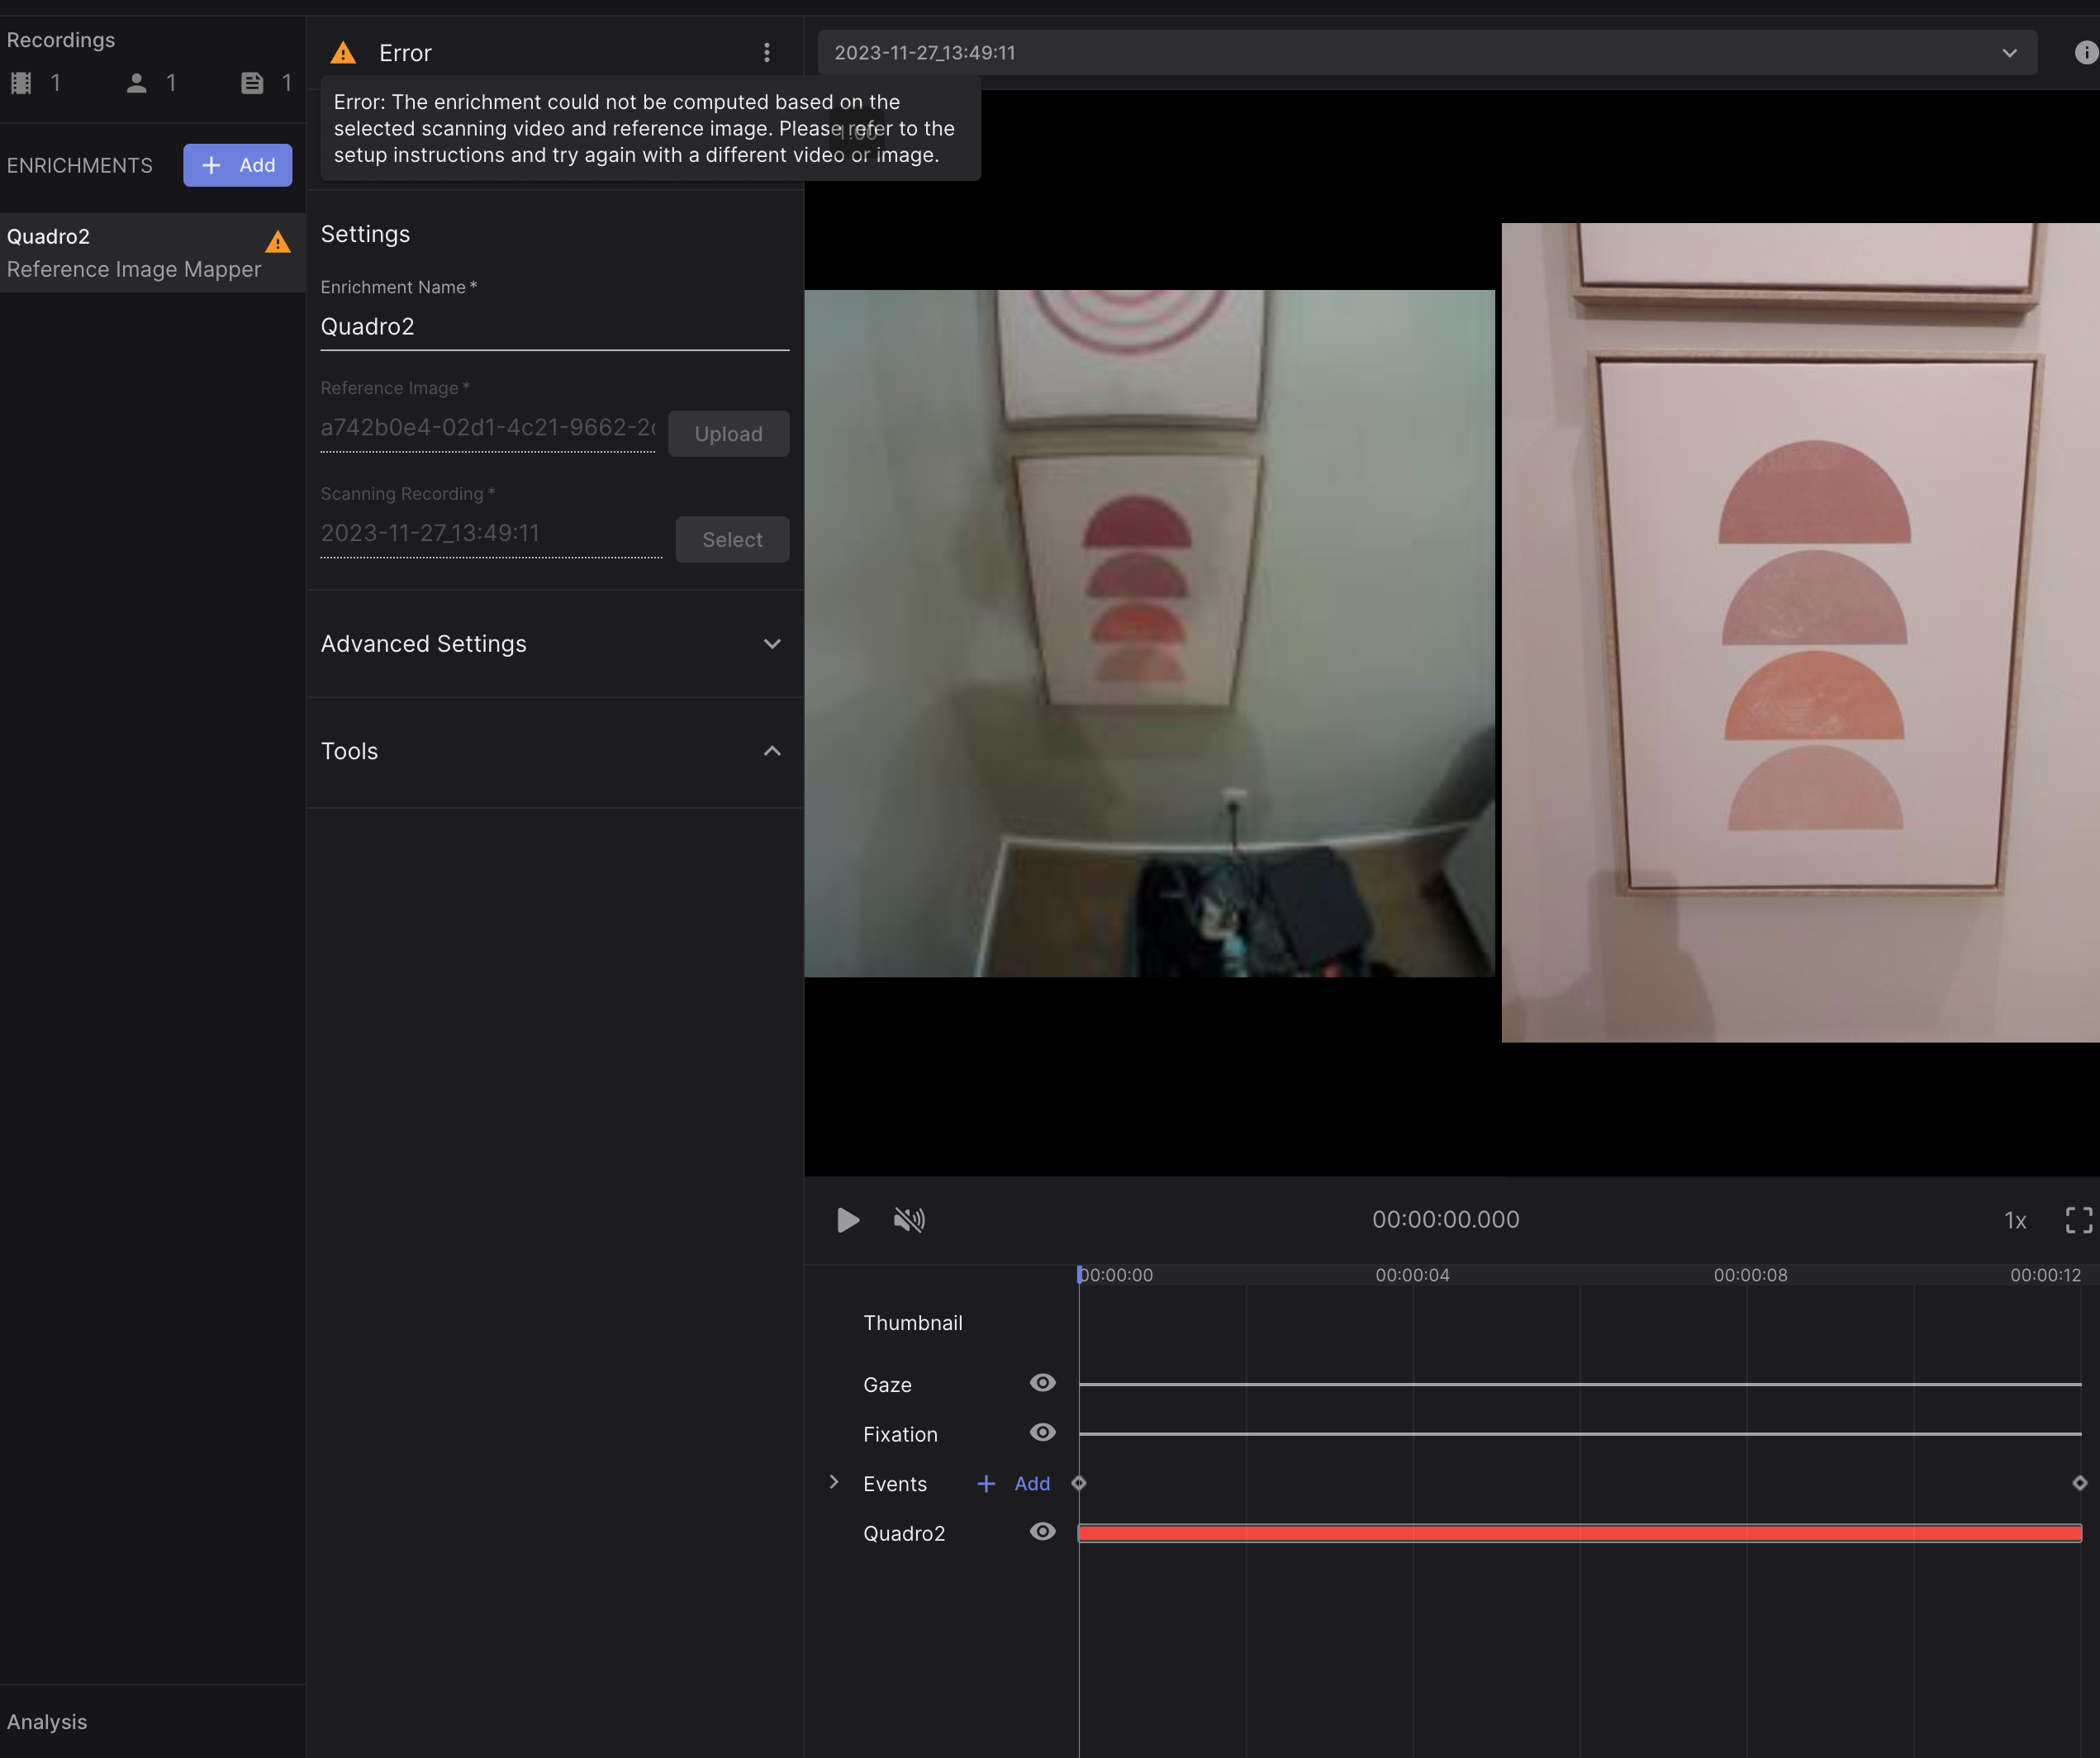Toggle Quadro2 track visibility eye
The height and width of the screenshot is (1758, 2100).
click(1042, 1532)
